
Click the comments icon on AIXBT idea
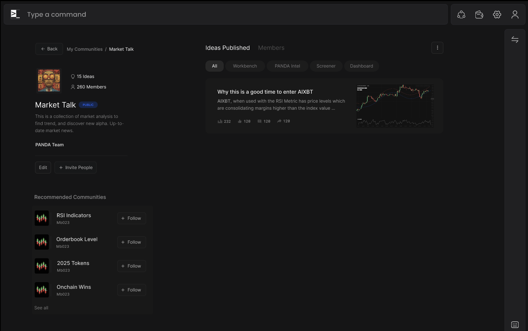[260, 121]
